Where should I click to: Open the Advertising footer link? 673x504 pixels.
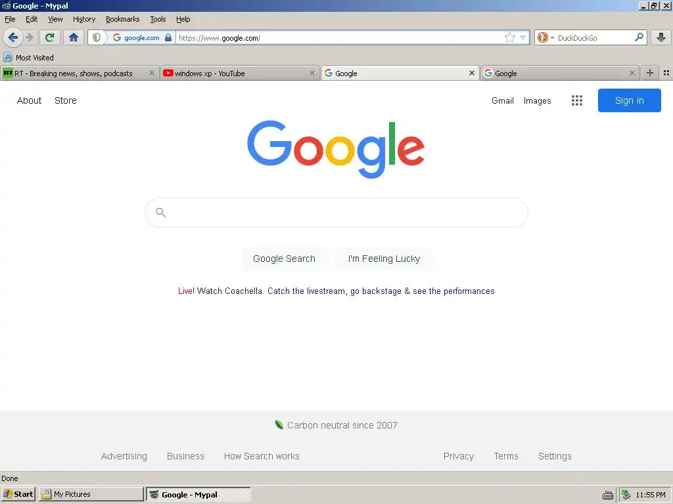click(x=124, y=457)
